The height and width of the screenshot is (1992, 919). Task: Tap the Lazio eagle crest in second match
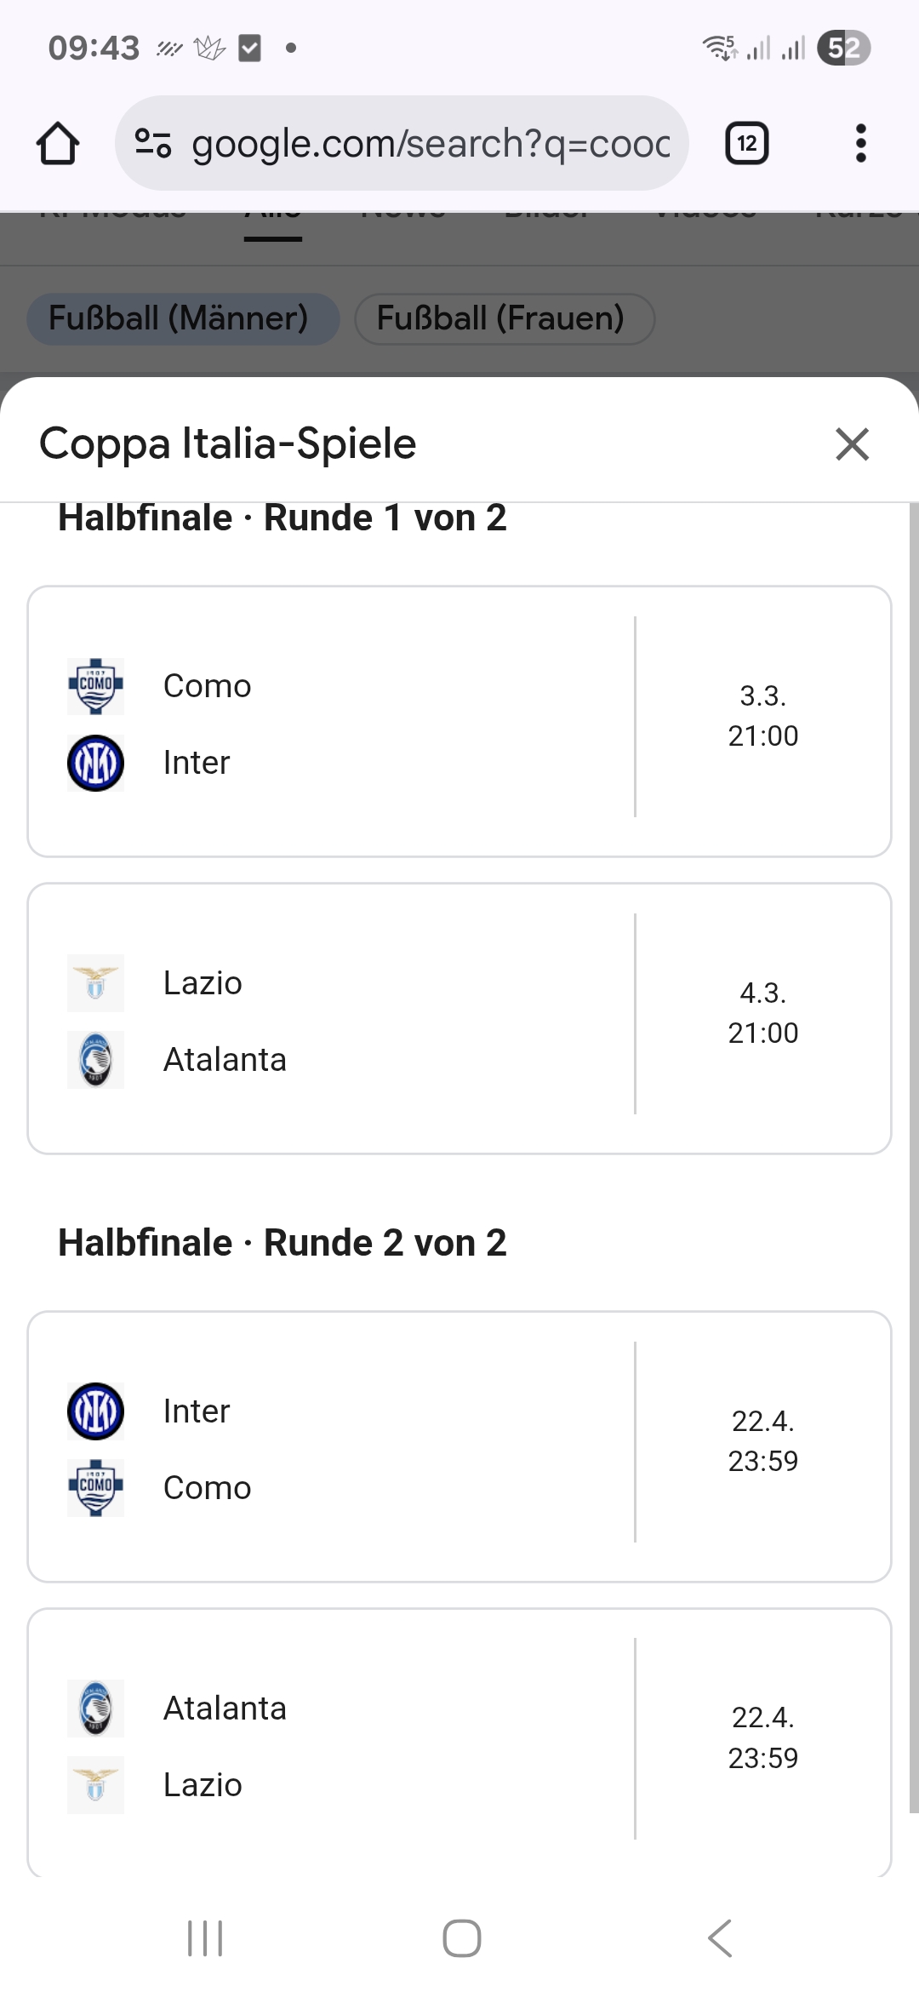95,983
